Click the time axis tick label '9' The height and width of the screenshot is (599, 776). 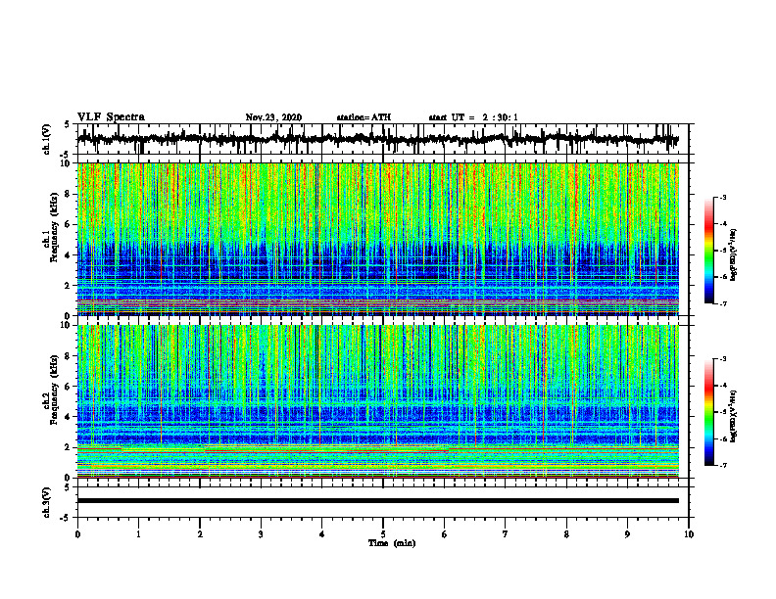click(627, 534)
